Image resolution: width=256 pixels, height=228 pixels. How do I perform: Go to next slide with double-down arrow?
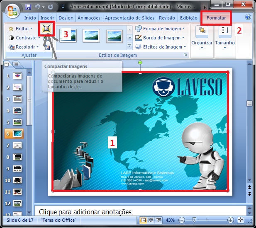point(249,194)
